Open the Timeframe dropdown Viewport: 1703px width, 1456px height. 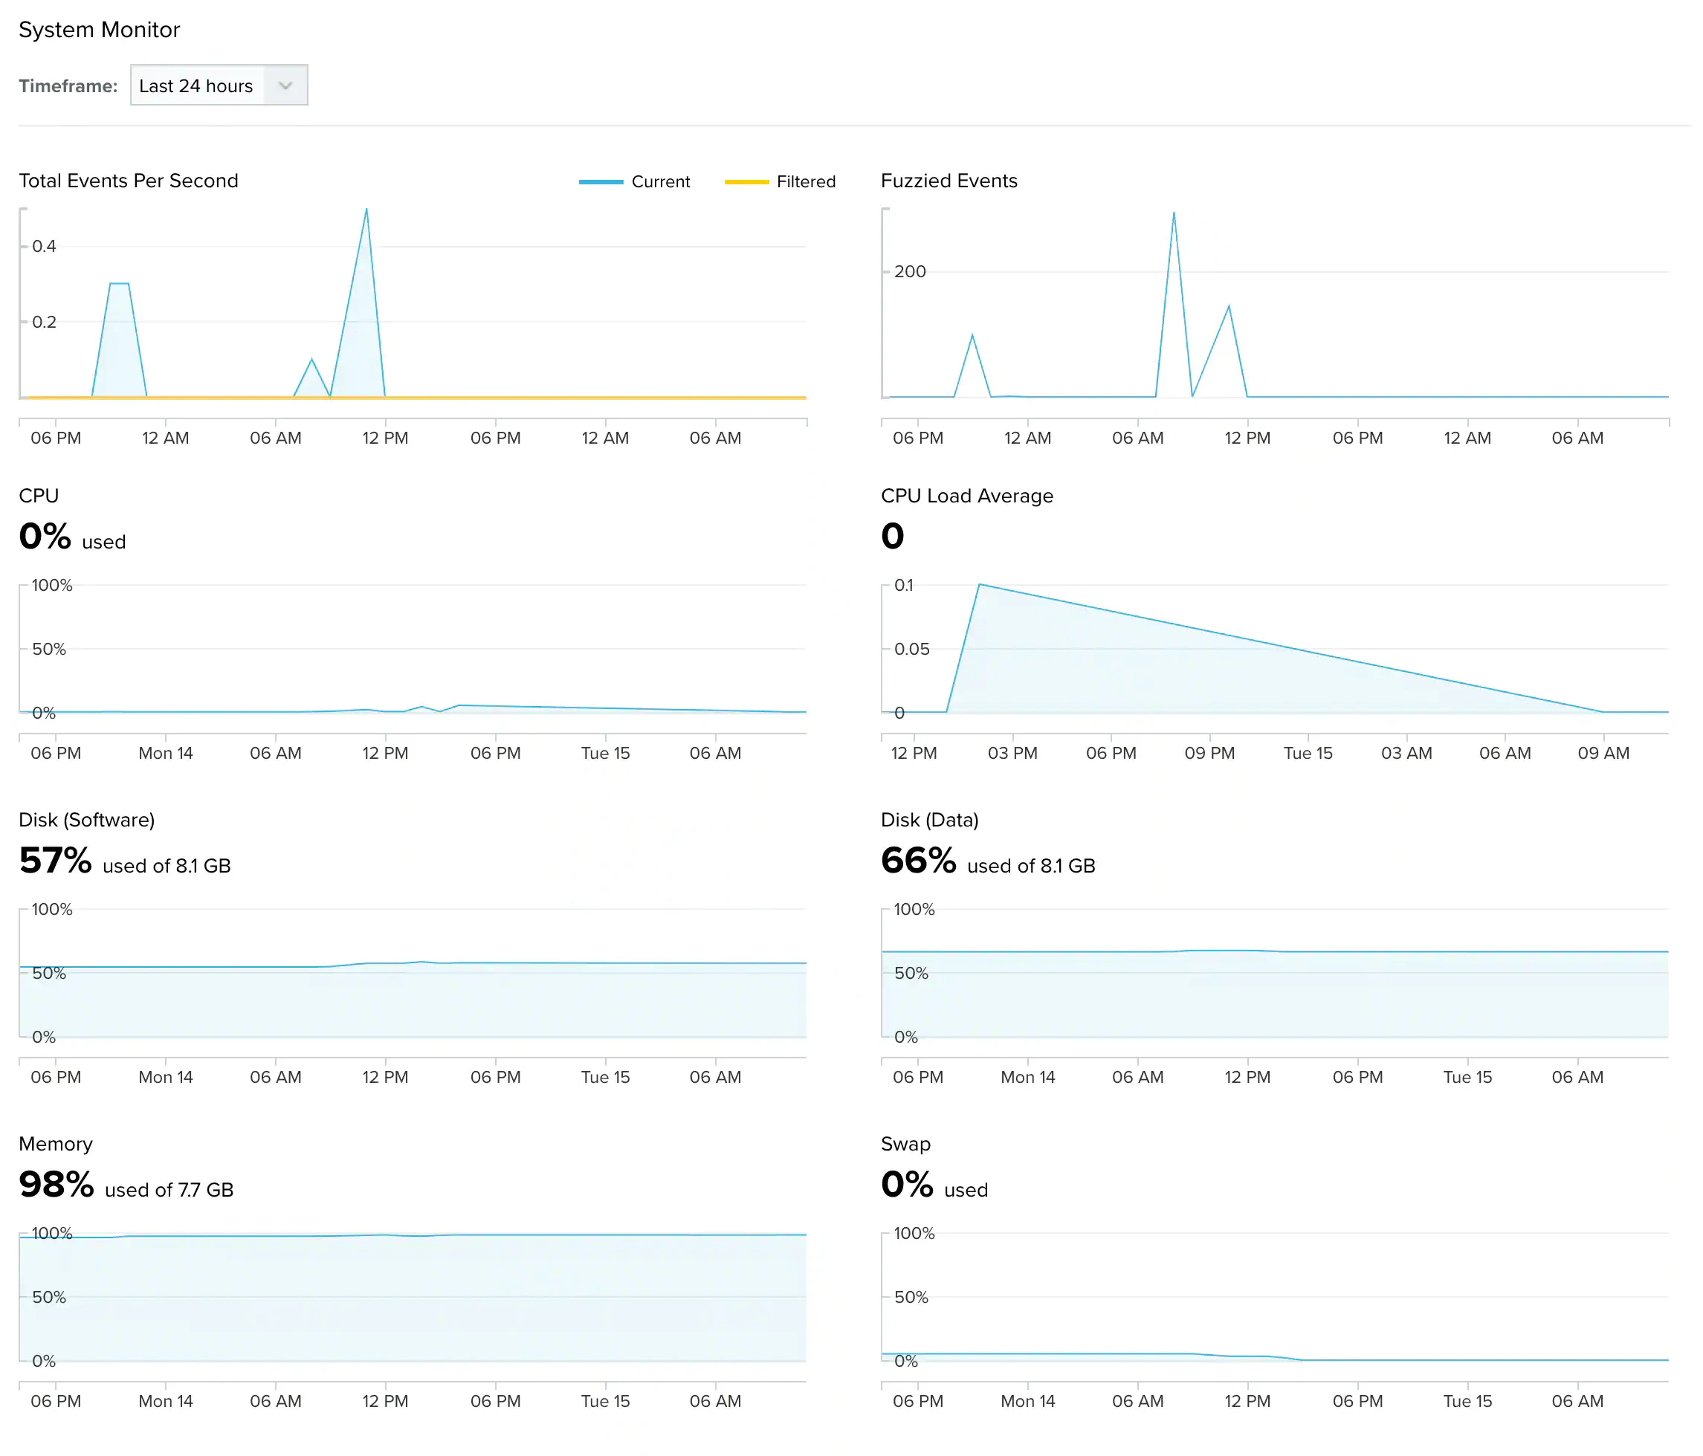[x=197, y=85]
